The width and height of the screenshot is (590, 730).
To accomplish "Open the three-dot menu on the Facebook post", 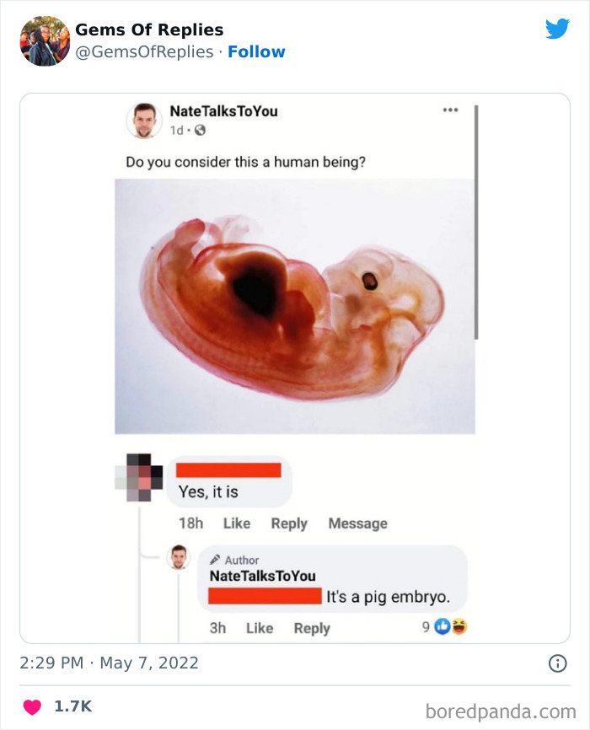I will point(450,110).
